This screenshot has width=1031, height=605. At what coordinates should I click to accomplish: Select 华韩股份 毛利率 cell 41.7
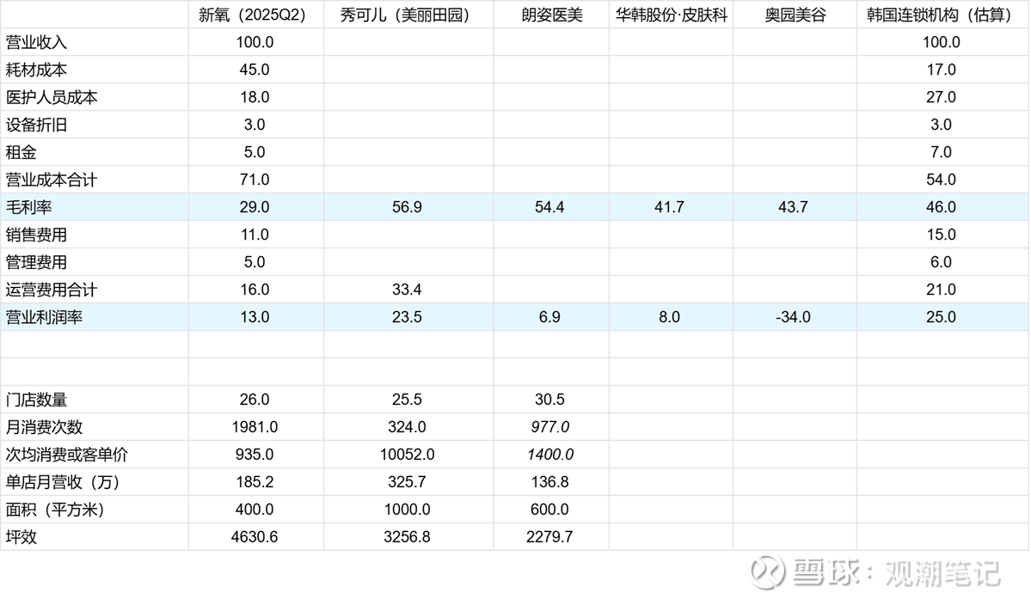point(669,208)
